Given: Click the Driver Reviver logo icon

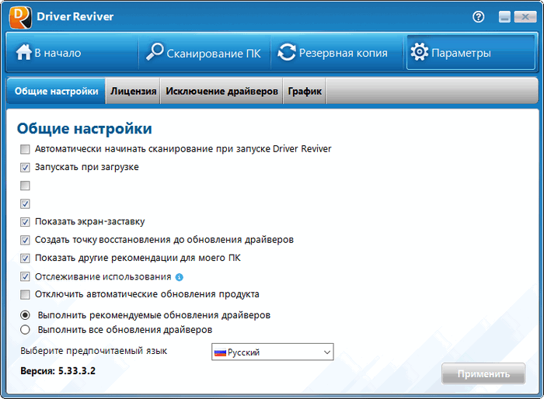Looking at the screenshot, I should tap(20, 17).
